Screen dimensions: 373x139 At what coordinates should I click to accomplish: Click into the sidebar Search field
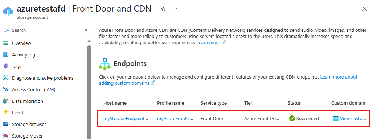(41, 30)
